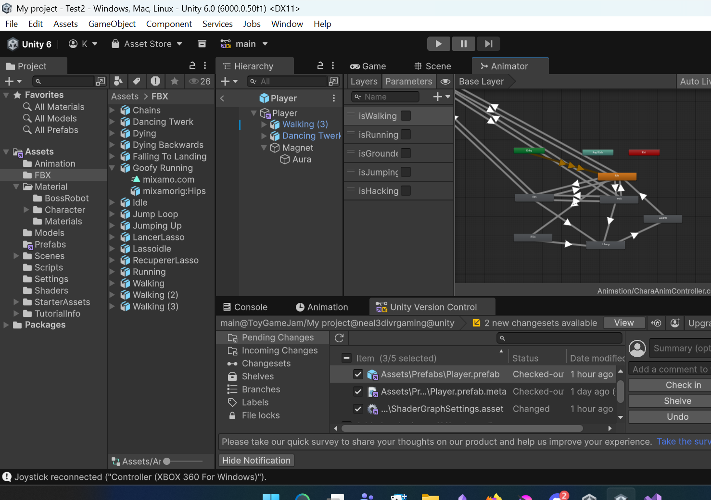The width and height of the screenshot is (711, 500).
Task: Enable the isHacking parameter checkbox
Action: pyautogui.click(x=406, y=191)
